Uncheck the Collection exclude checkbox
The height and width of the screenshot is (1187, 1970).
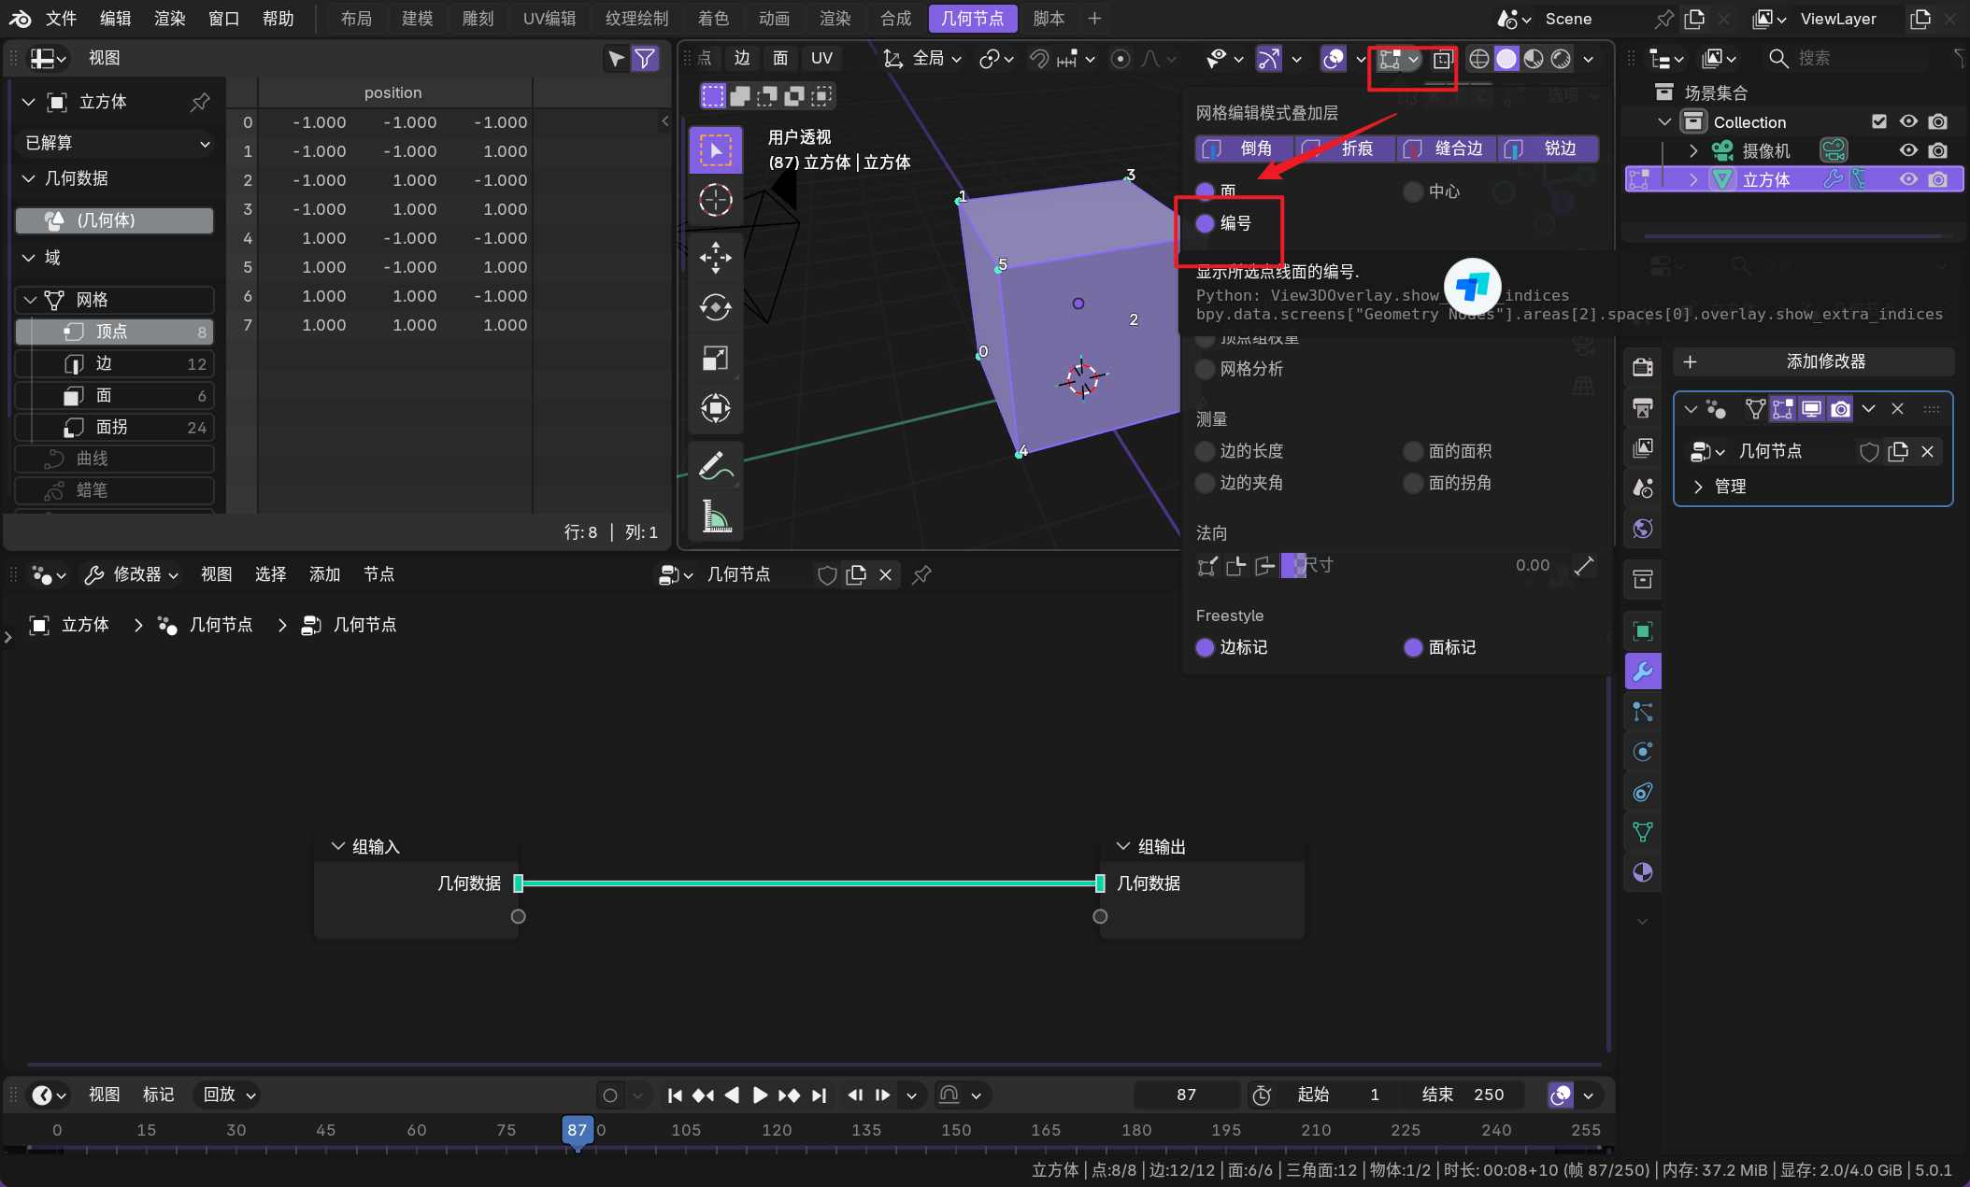(x=1879, y=121)
